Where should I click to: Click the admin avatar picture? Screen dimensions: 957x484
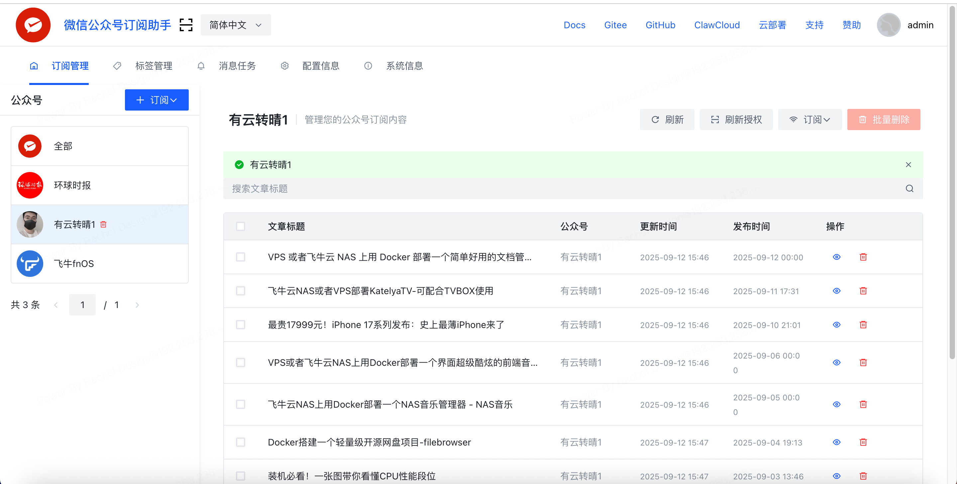coord(888,25)
